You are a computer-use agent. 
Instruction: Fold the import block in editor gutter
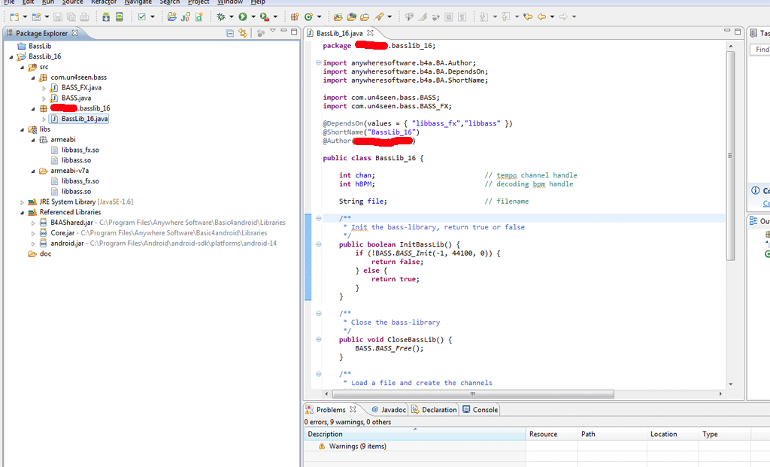pos(319,63)
